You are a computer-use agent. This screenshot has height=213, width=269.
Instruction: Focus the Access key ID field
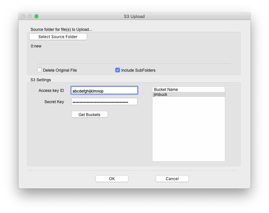(x=104, y=90)
